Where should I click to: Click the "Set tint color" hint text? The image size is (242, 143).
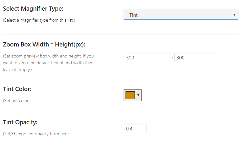coord(16,100)
